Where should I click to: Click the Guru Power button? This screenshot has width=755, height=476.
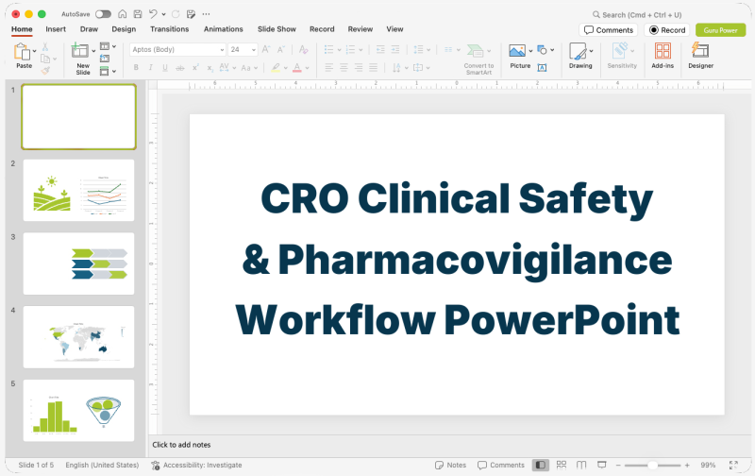720,30
